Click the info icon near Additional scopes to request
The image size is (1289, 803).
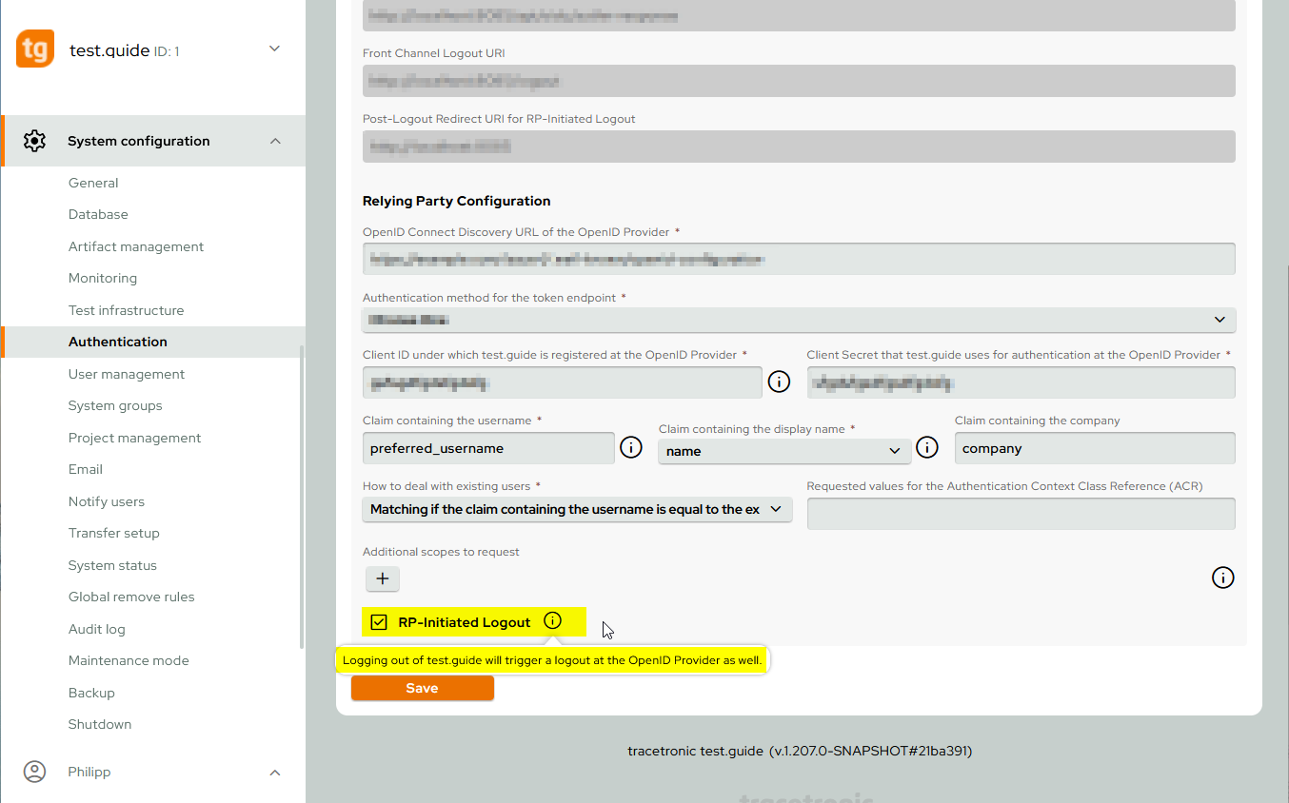pyautogui.click(x=1222, y=578)
